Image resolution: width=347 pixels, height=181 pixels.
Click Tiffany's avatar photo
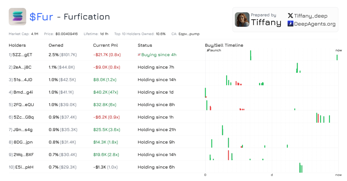[x=242, y=20]
